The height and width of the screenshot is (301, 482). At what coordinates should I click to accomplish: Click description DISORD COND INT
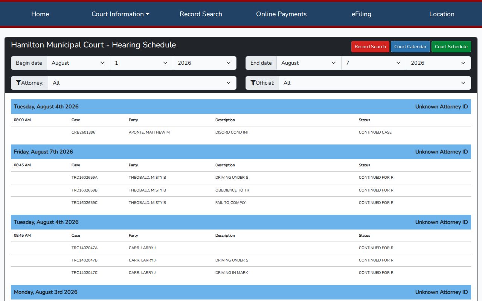click(232, 132)
